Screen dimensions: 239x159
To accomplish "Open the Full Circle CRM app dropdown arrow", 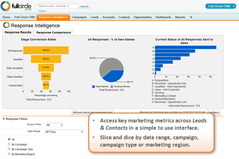I will tap(234, 6).
